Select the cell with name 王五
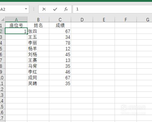152x122 pixels. [x=38, y=37]
